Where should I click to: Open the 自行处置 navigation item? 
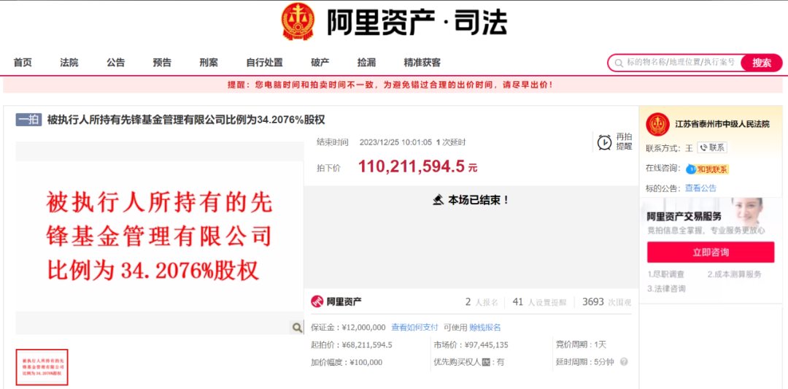[264, 63]
